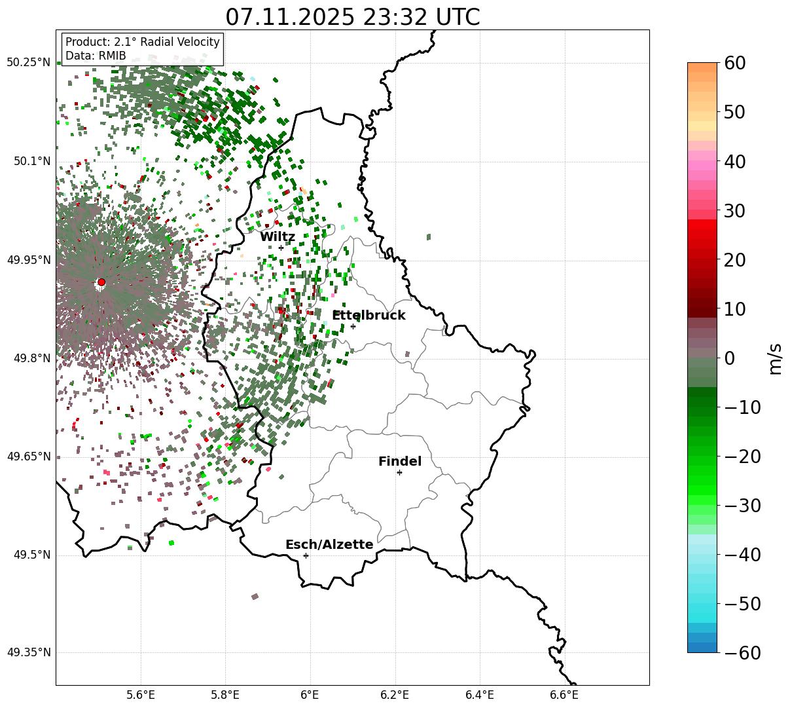Click the red radar site marker dot

point(101,282)
